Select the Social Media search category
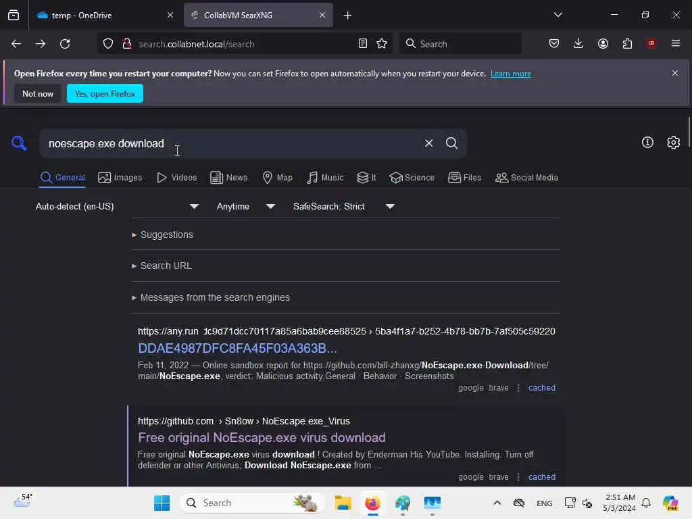 526,178
